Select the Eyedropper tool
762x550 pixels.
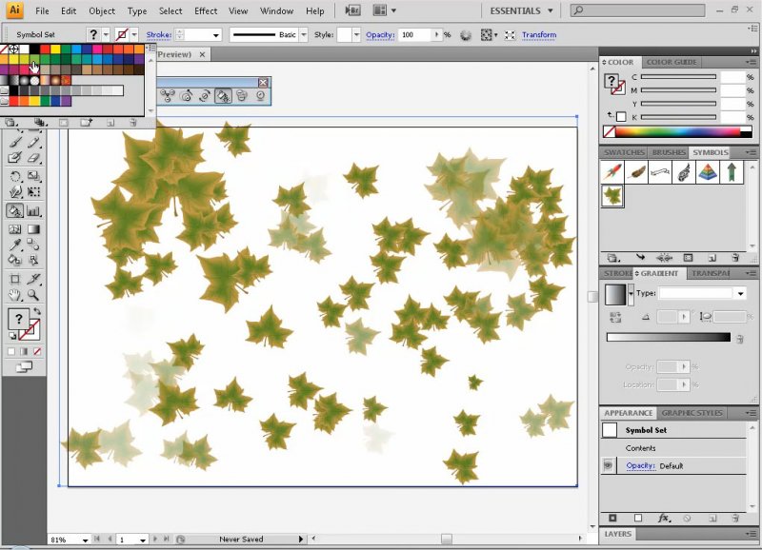click(15, 244)
